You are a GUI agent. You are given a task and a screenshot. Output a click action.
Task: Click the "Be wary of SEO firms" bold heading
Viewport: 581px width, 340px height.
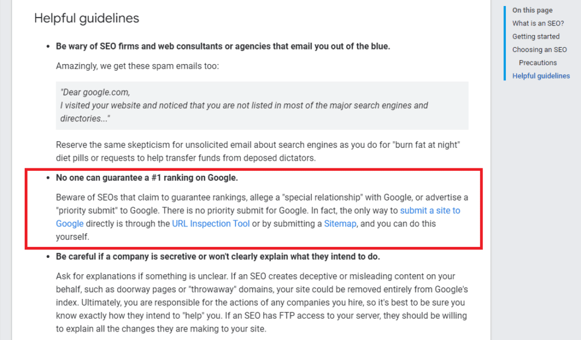pos(223,46)
